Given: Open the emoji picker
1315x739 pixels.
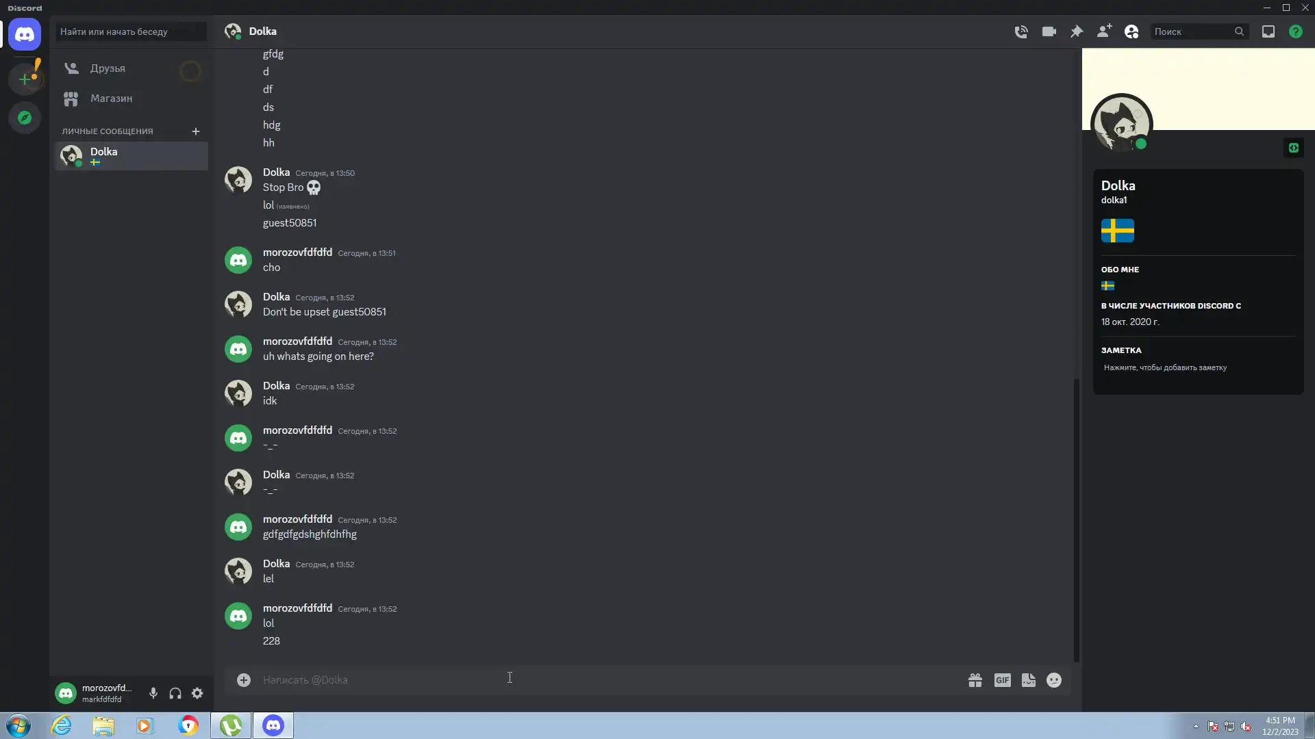Looking at the screenshot, I should click(1054, 680).
